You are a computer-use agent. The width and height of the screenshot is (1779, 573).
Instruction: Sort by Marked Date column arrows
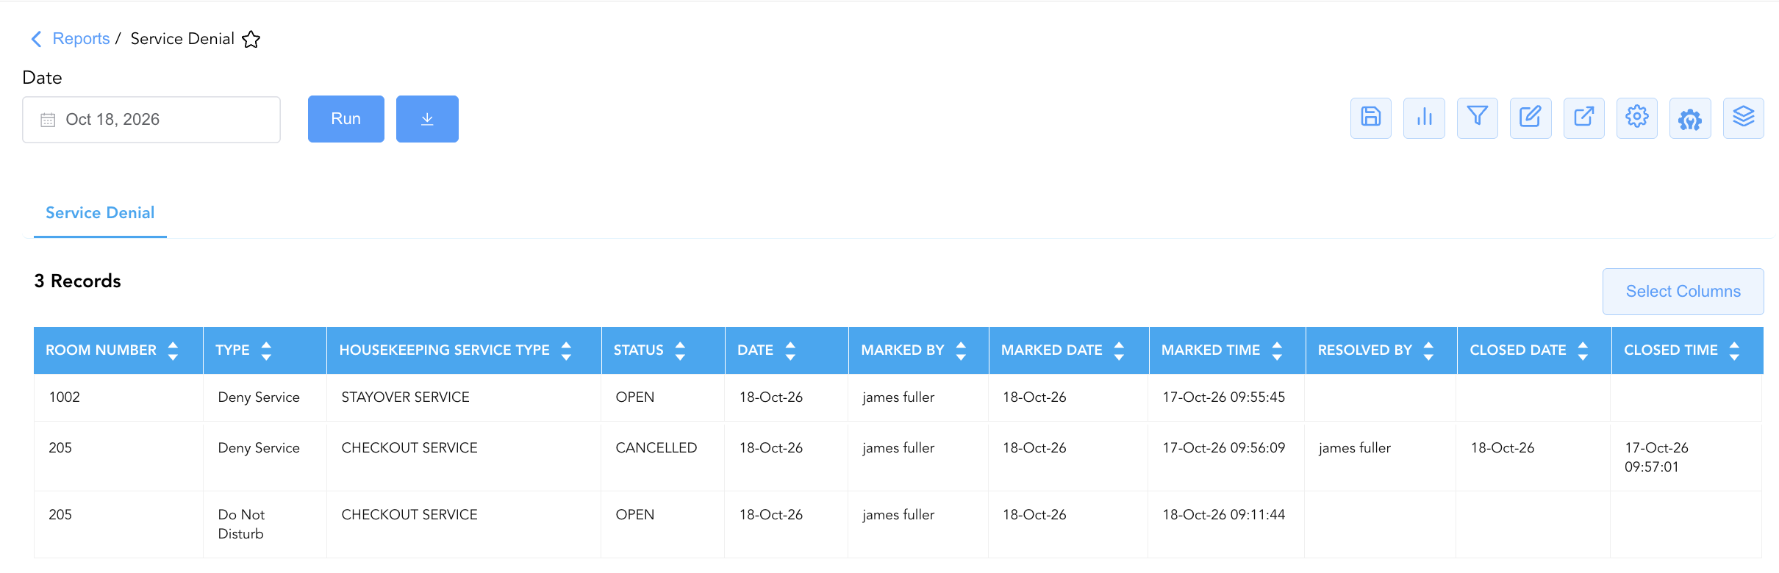[1119, 350]
